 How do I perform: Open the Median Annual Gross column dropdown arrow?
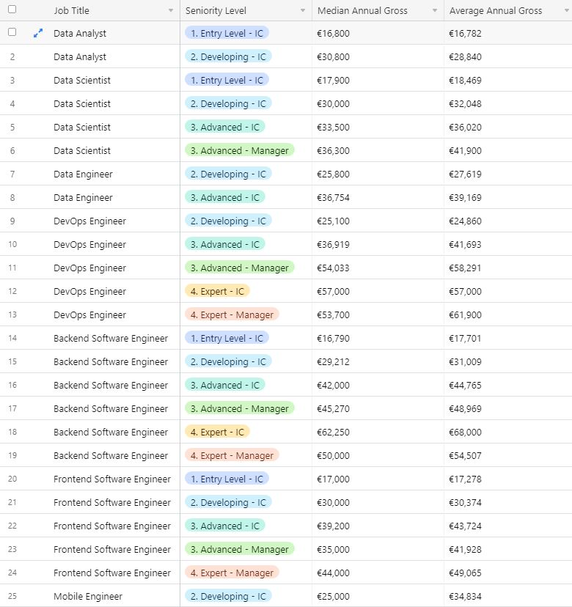point(435,11)
